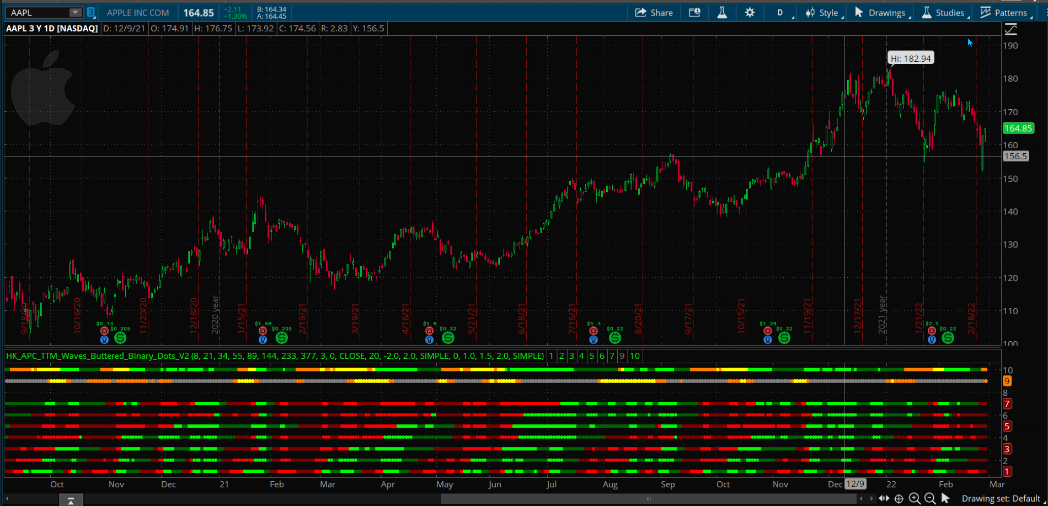
Task: Expand the AAPL symbol selector dropdown arrow
Action: pyautogui.click(x=75, y=13)
